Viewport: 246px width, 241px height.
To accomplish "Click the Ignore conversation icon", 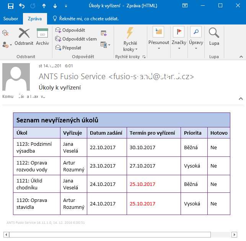I will point(5,33).
